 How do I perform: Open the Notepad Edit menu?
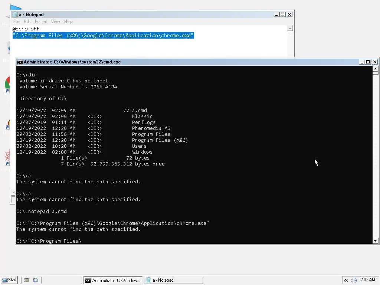tap(27, 22)
